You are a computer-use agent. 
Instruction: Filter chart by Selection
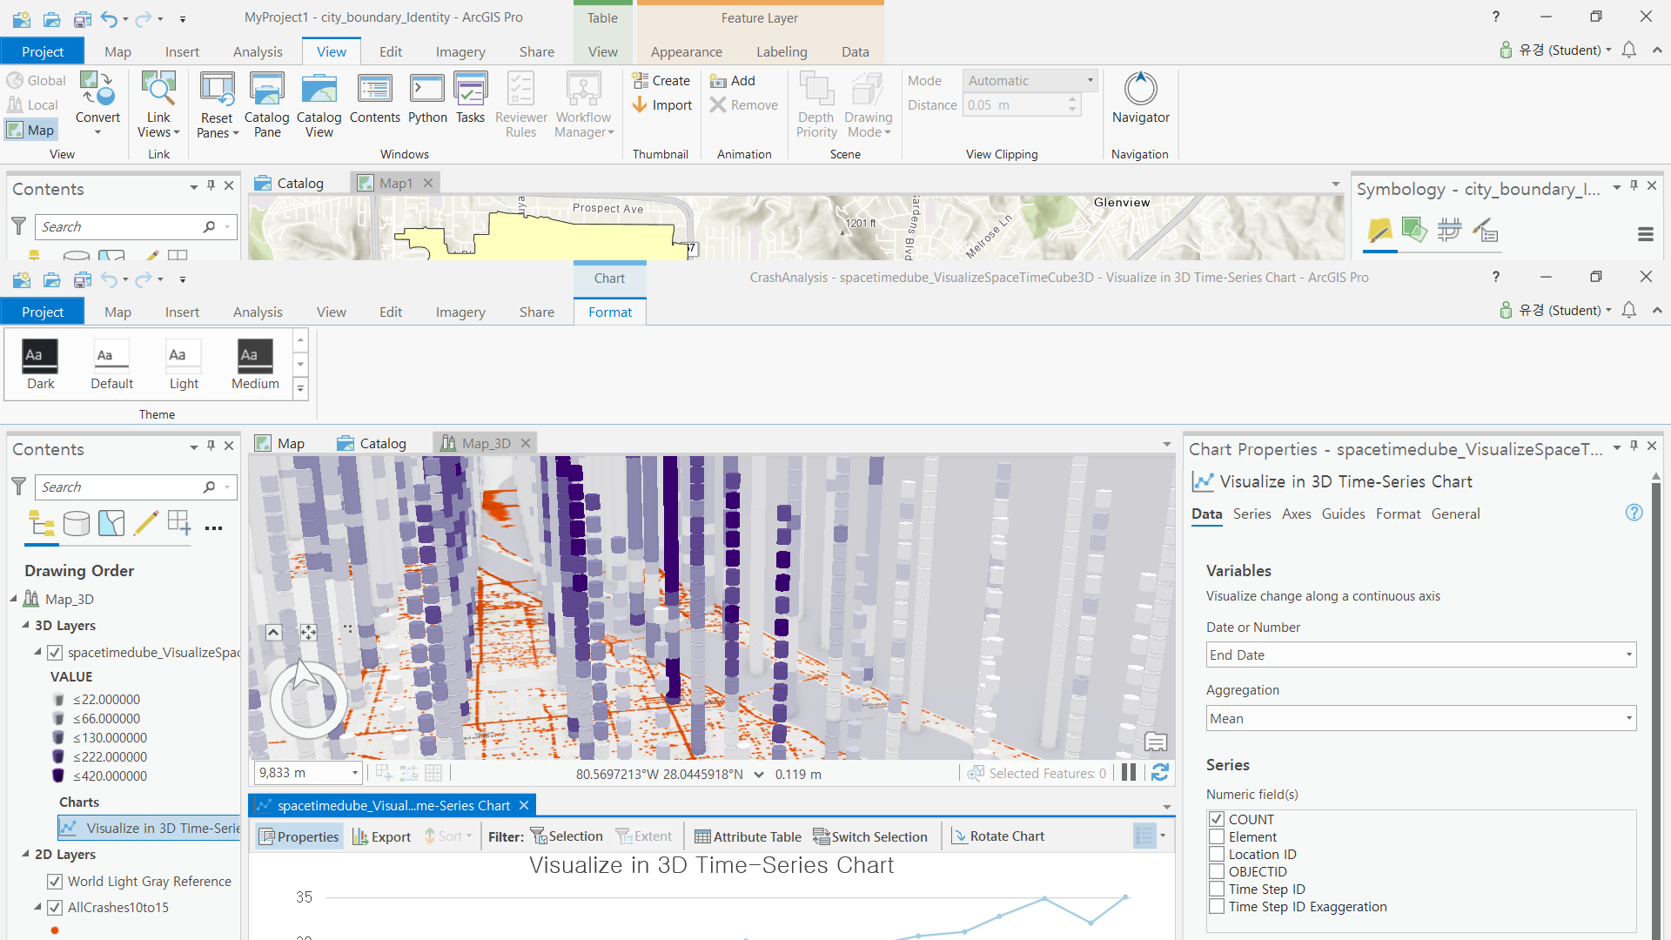click(567, 836)
